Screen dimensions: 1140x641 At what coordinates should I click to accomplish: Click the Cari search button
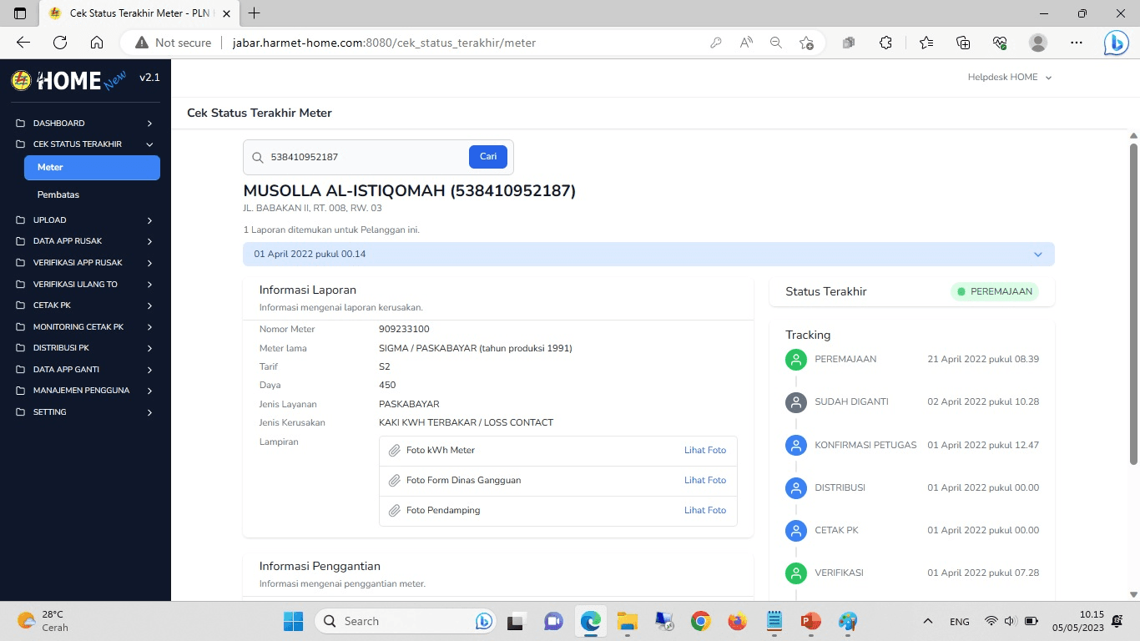click(488, 157)
